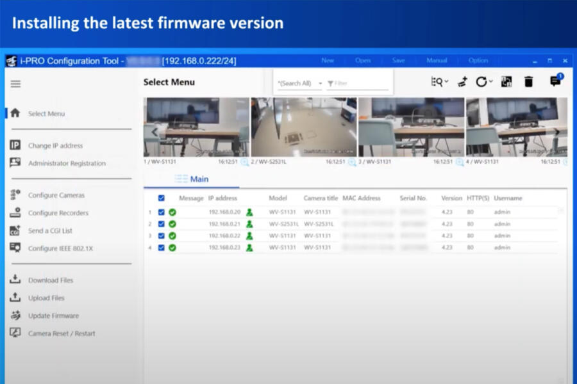The width and height of the screenshot is (577, 384).
Task: Open the Option menu item
Action: tap(478, 61)
